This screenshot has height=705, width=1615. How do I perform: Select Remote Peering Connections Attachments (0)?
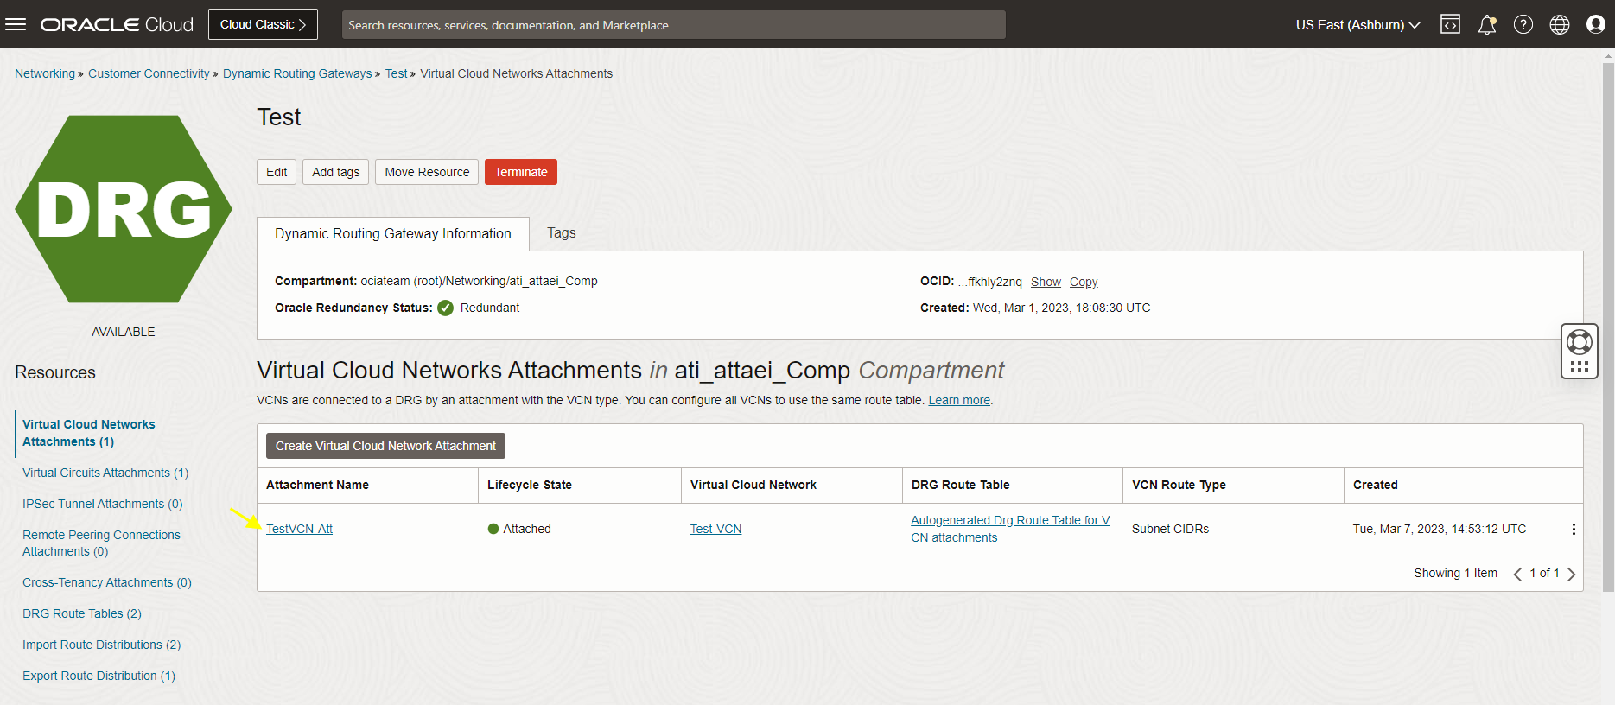(x=101, y=543)
